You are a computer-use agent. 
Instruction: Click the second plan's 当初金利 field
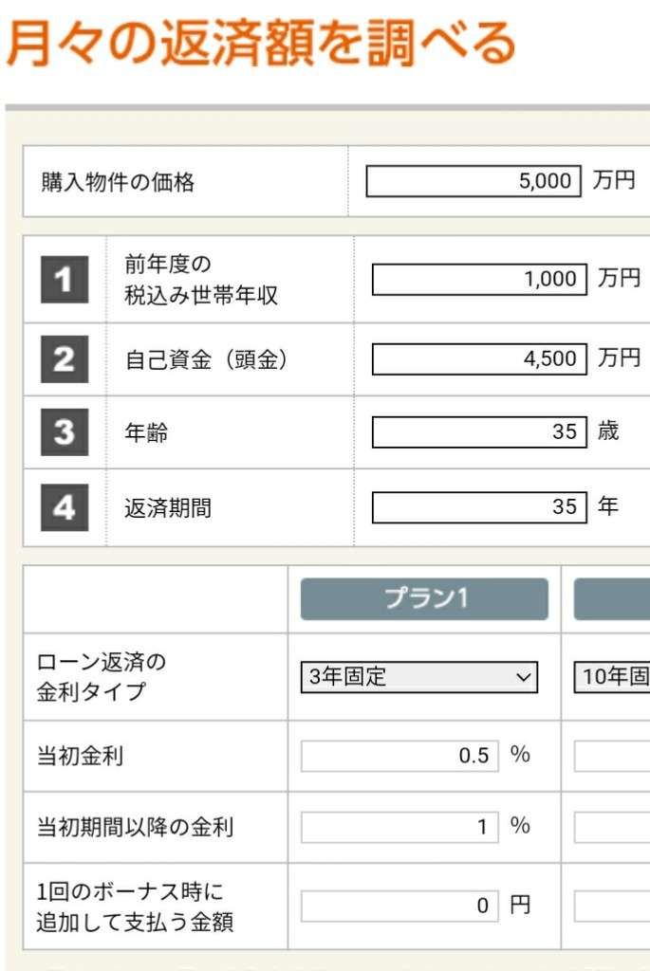pos(612,756)
